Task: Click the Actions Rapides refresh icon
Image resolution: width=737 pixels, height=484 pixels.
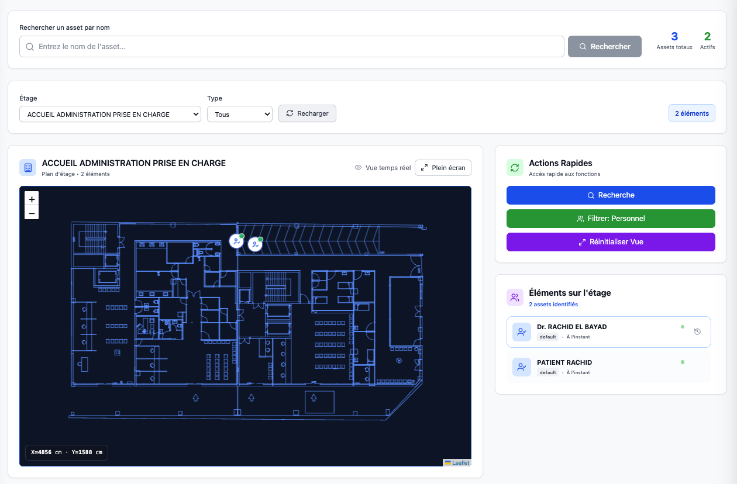Action: coord(515,168)
